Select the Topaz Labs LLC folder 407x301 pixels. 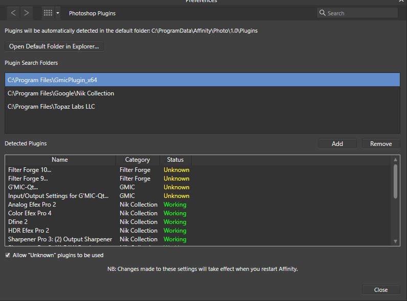[x=202, y=107]
